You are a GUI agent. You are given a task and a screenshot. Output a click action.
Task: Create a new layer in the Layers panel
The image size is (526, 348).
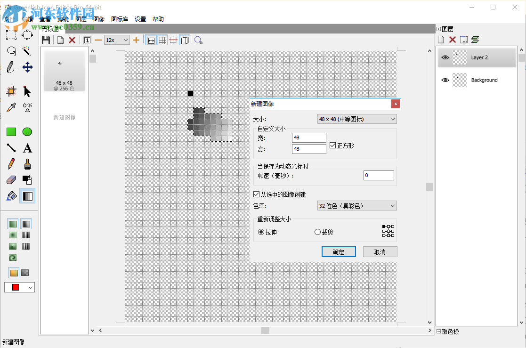pos(441,39)
